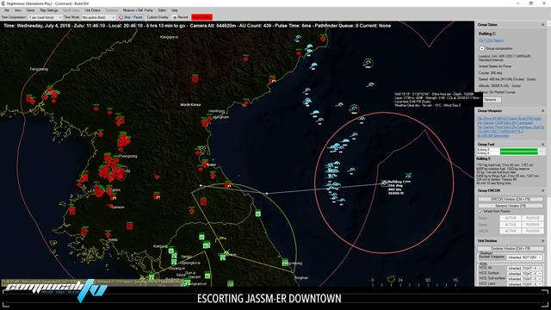This screenshot has width=551, height=310.
Task: Open the EMCON Window (Ctrl + F9) button
Action: click(x=511, y=199)
